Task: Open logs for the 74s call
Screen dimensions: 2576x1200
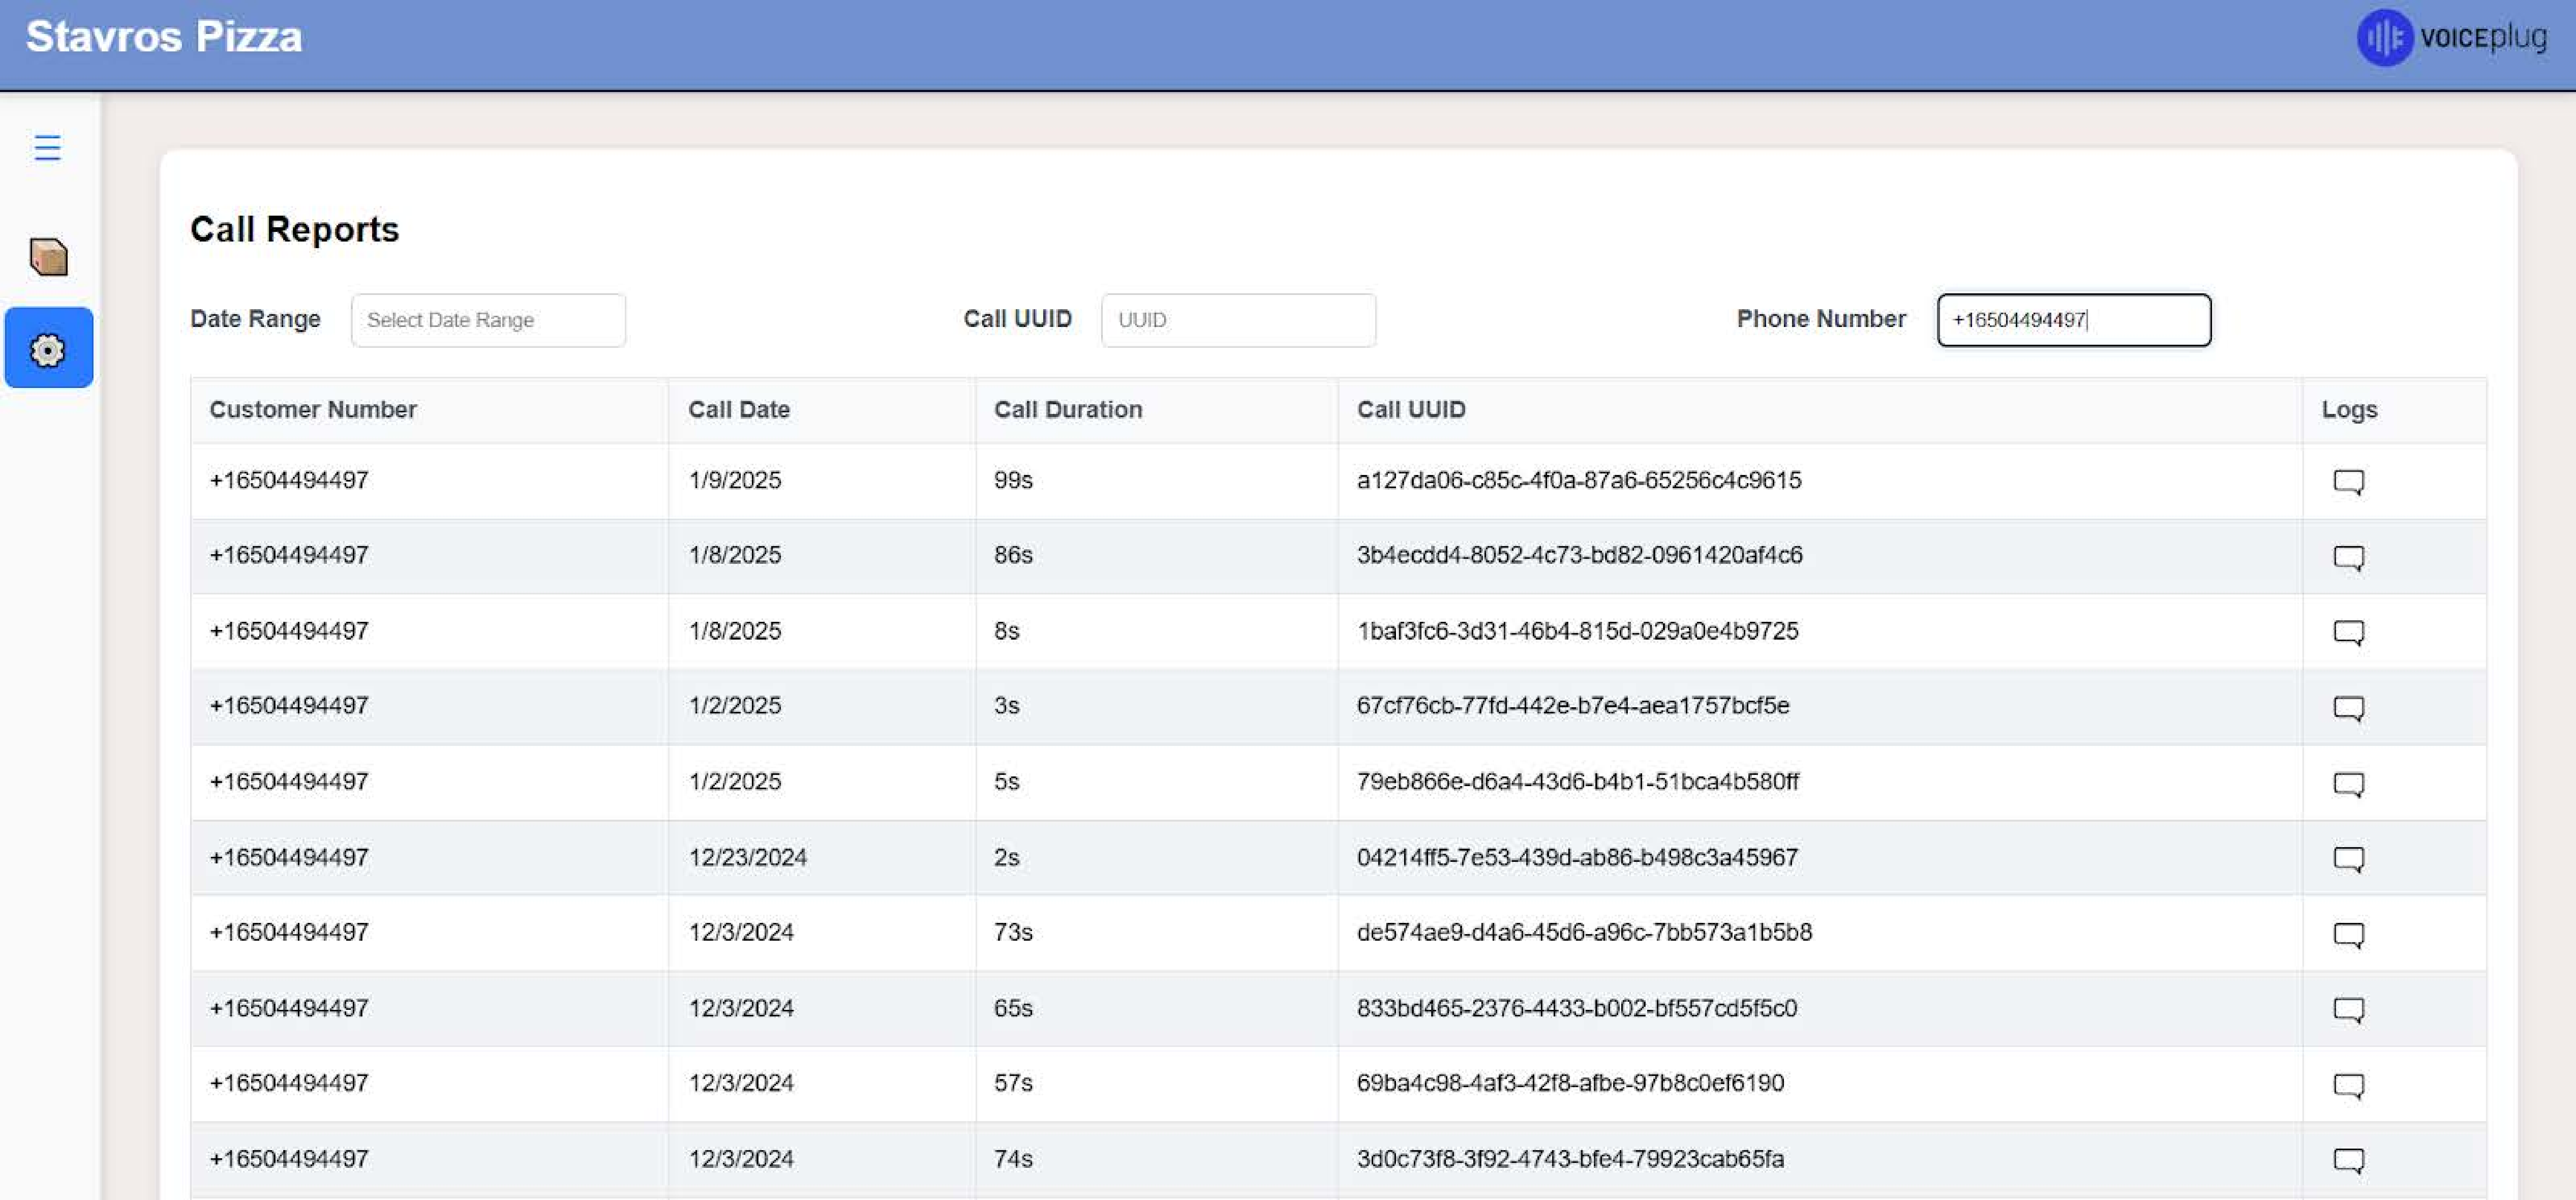Action: coord(2348,1161)
